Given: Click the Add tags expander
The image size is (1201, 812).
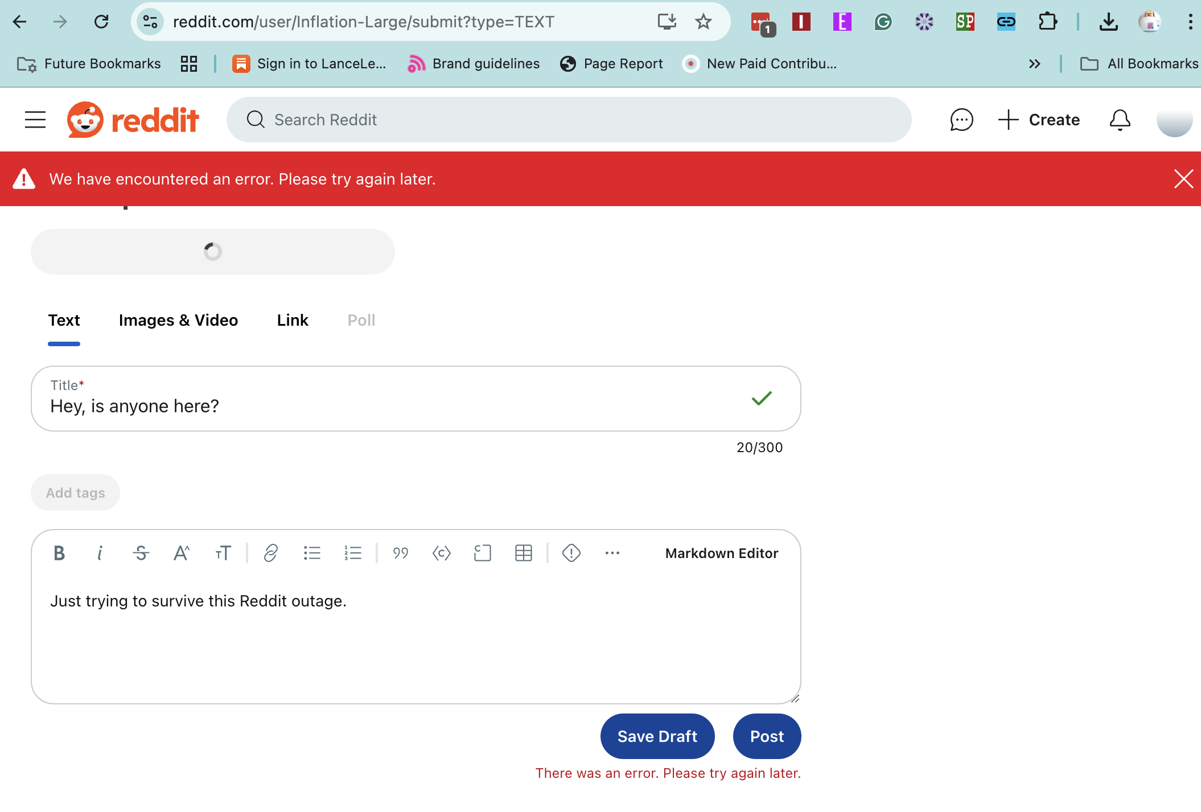Looking at the screenshot, I should (75, 492).
